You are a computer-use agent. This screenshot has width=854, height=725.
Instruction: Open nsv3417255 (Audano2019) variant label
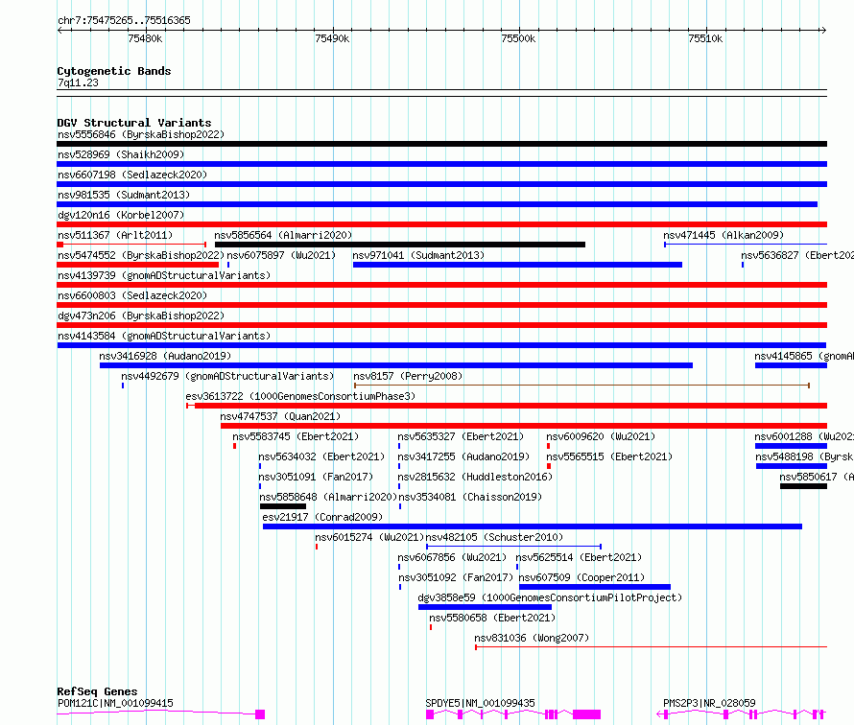coord(463,456)
